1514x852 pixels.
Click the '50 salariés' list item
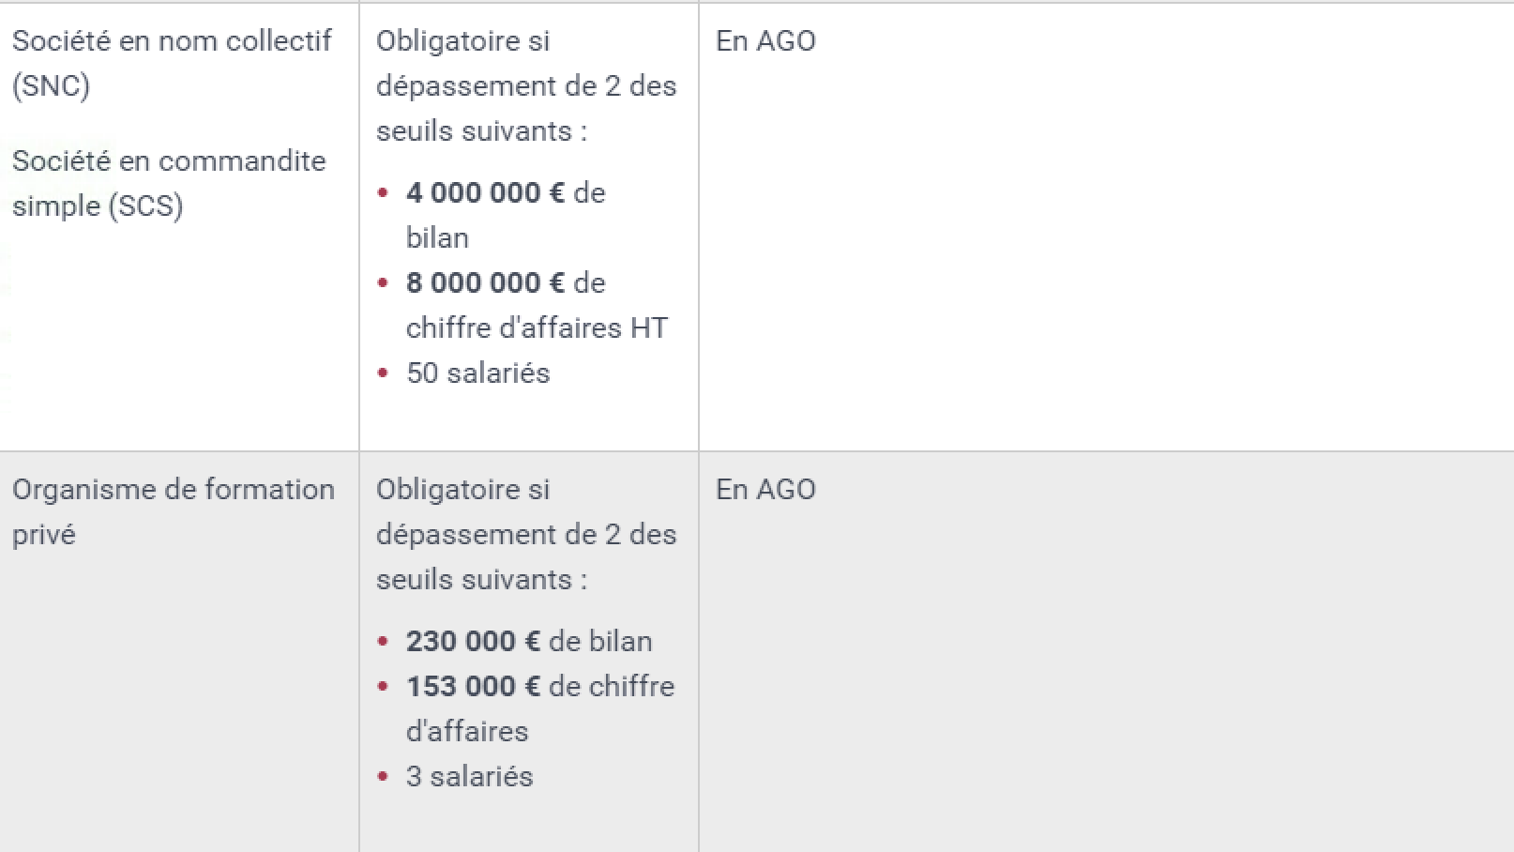[x=477, y=373]
